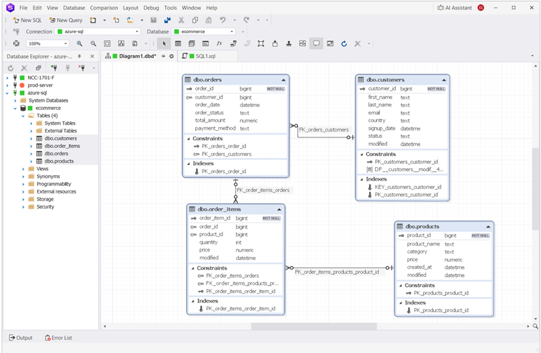Click the New Stamp tool icon
The width and height of the screenshot is (541, 353).
pos(289,43)
